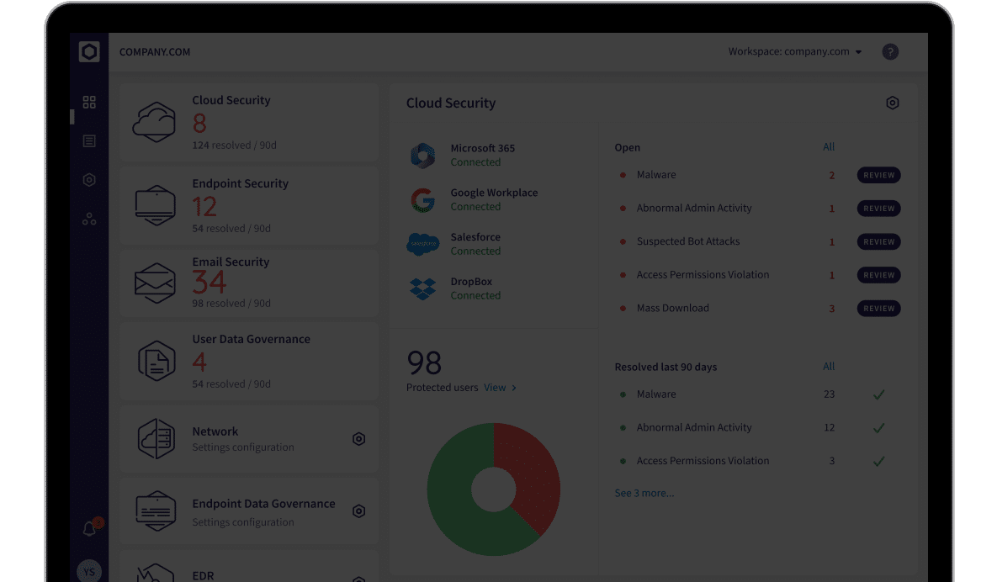Click Google Workplace Connected status
This screenshot has width=997, height=582.
point(475,207)
